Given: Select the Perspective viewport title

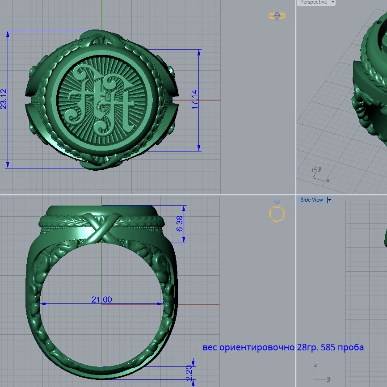Looking at the screenshot, I should coord(314,2).
